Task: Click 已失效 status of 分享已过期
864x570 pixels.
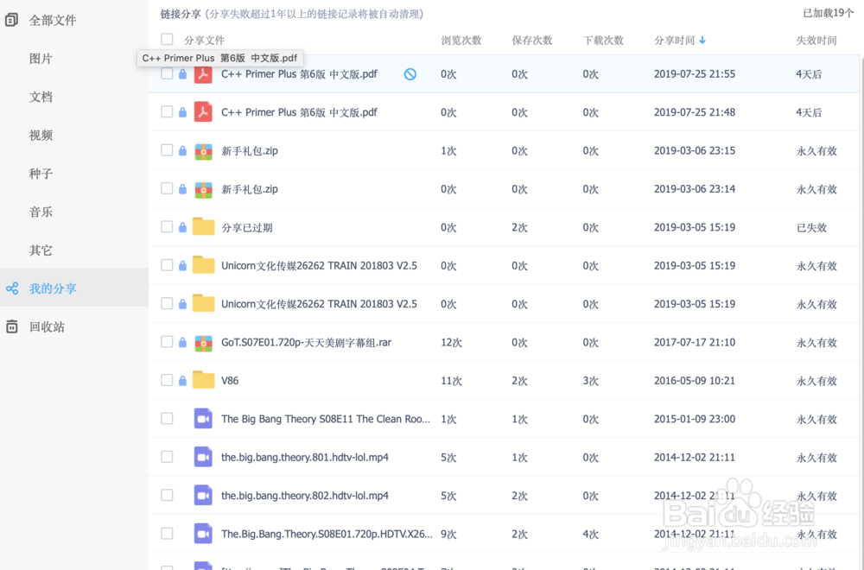Action: pyautogui.click(x=811, y=227)
